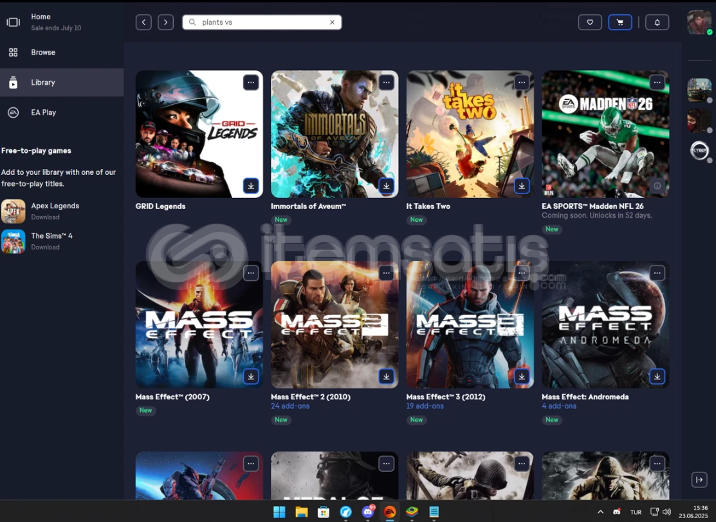Open volume control in system tray
Image resolution: width=716 pixels, height=522 pixels.
pyautogui.click(x=666, y=512)
